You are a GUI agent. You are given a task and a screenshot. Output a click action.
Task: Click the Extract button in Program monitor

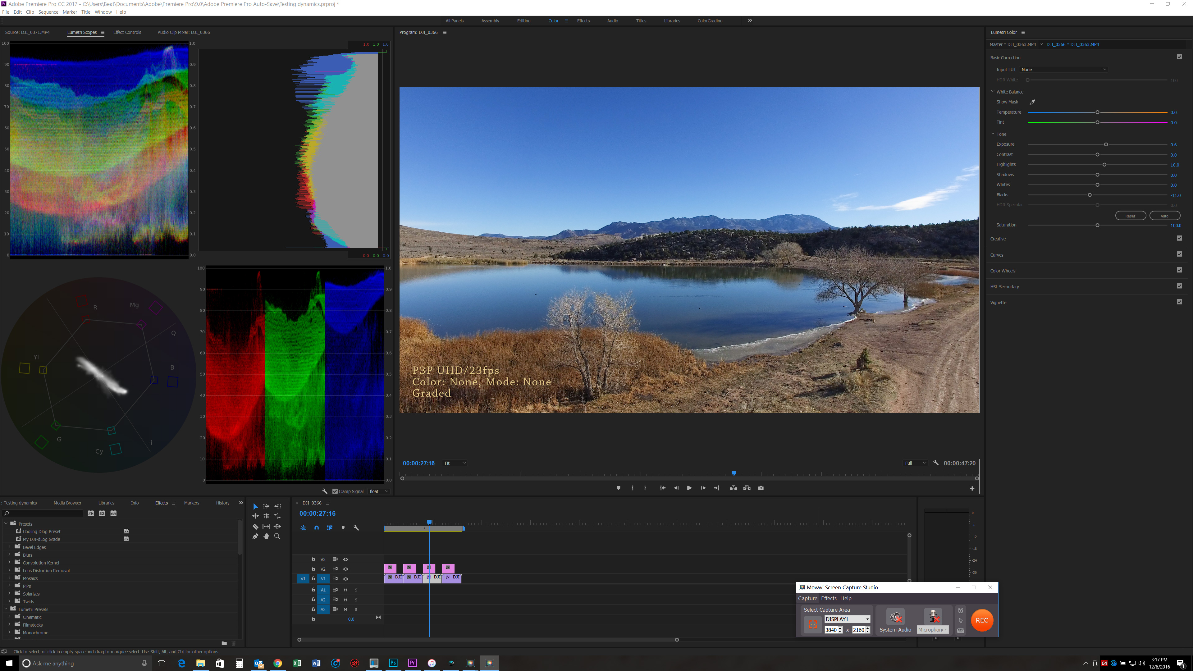click(747, 488)
